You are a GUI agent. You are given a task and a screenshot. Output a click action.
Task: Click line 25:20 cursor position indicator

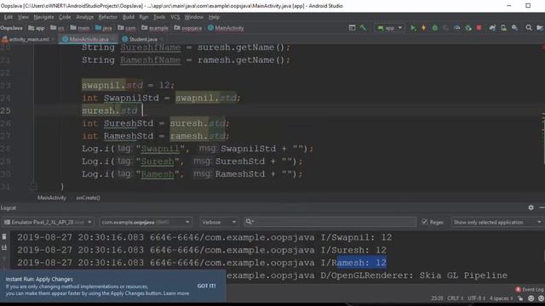[x=437, y=298]
